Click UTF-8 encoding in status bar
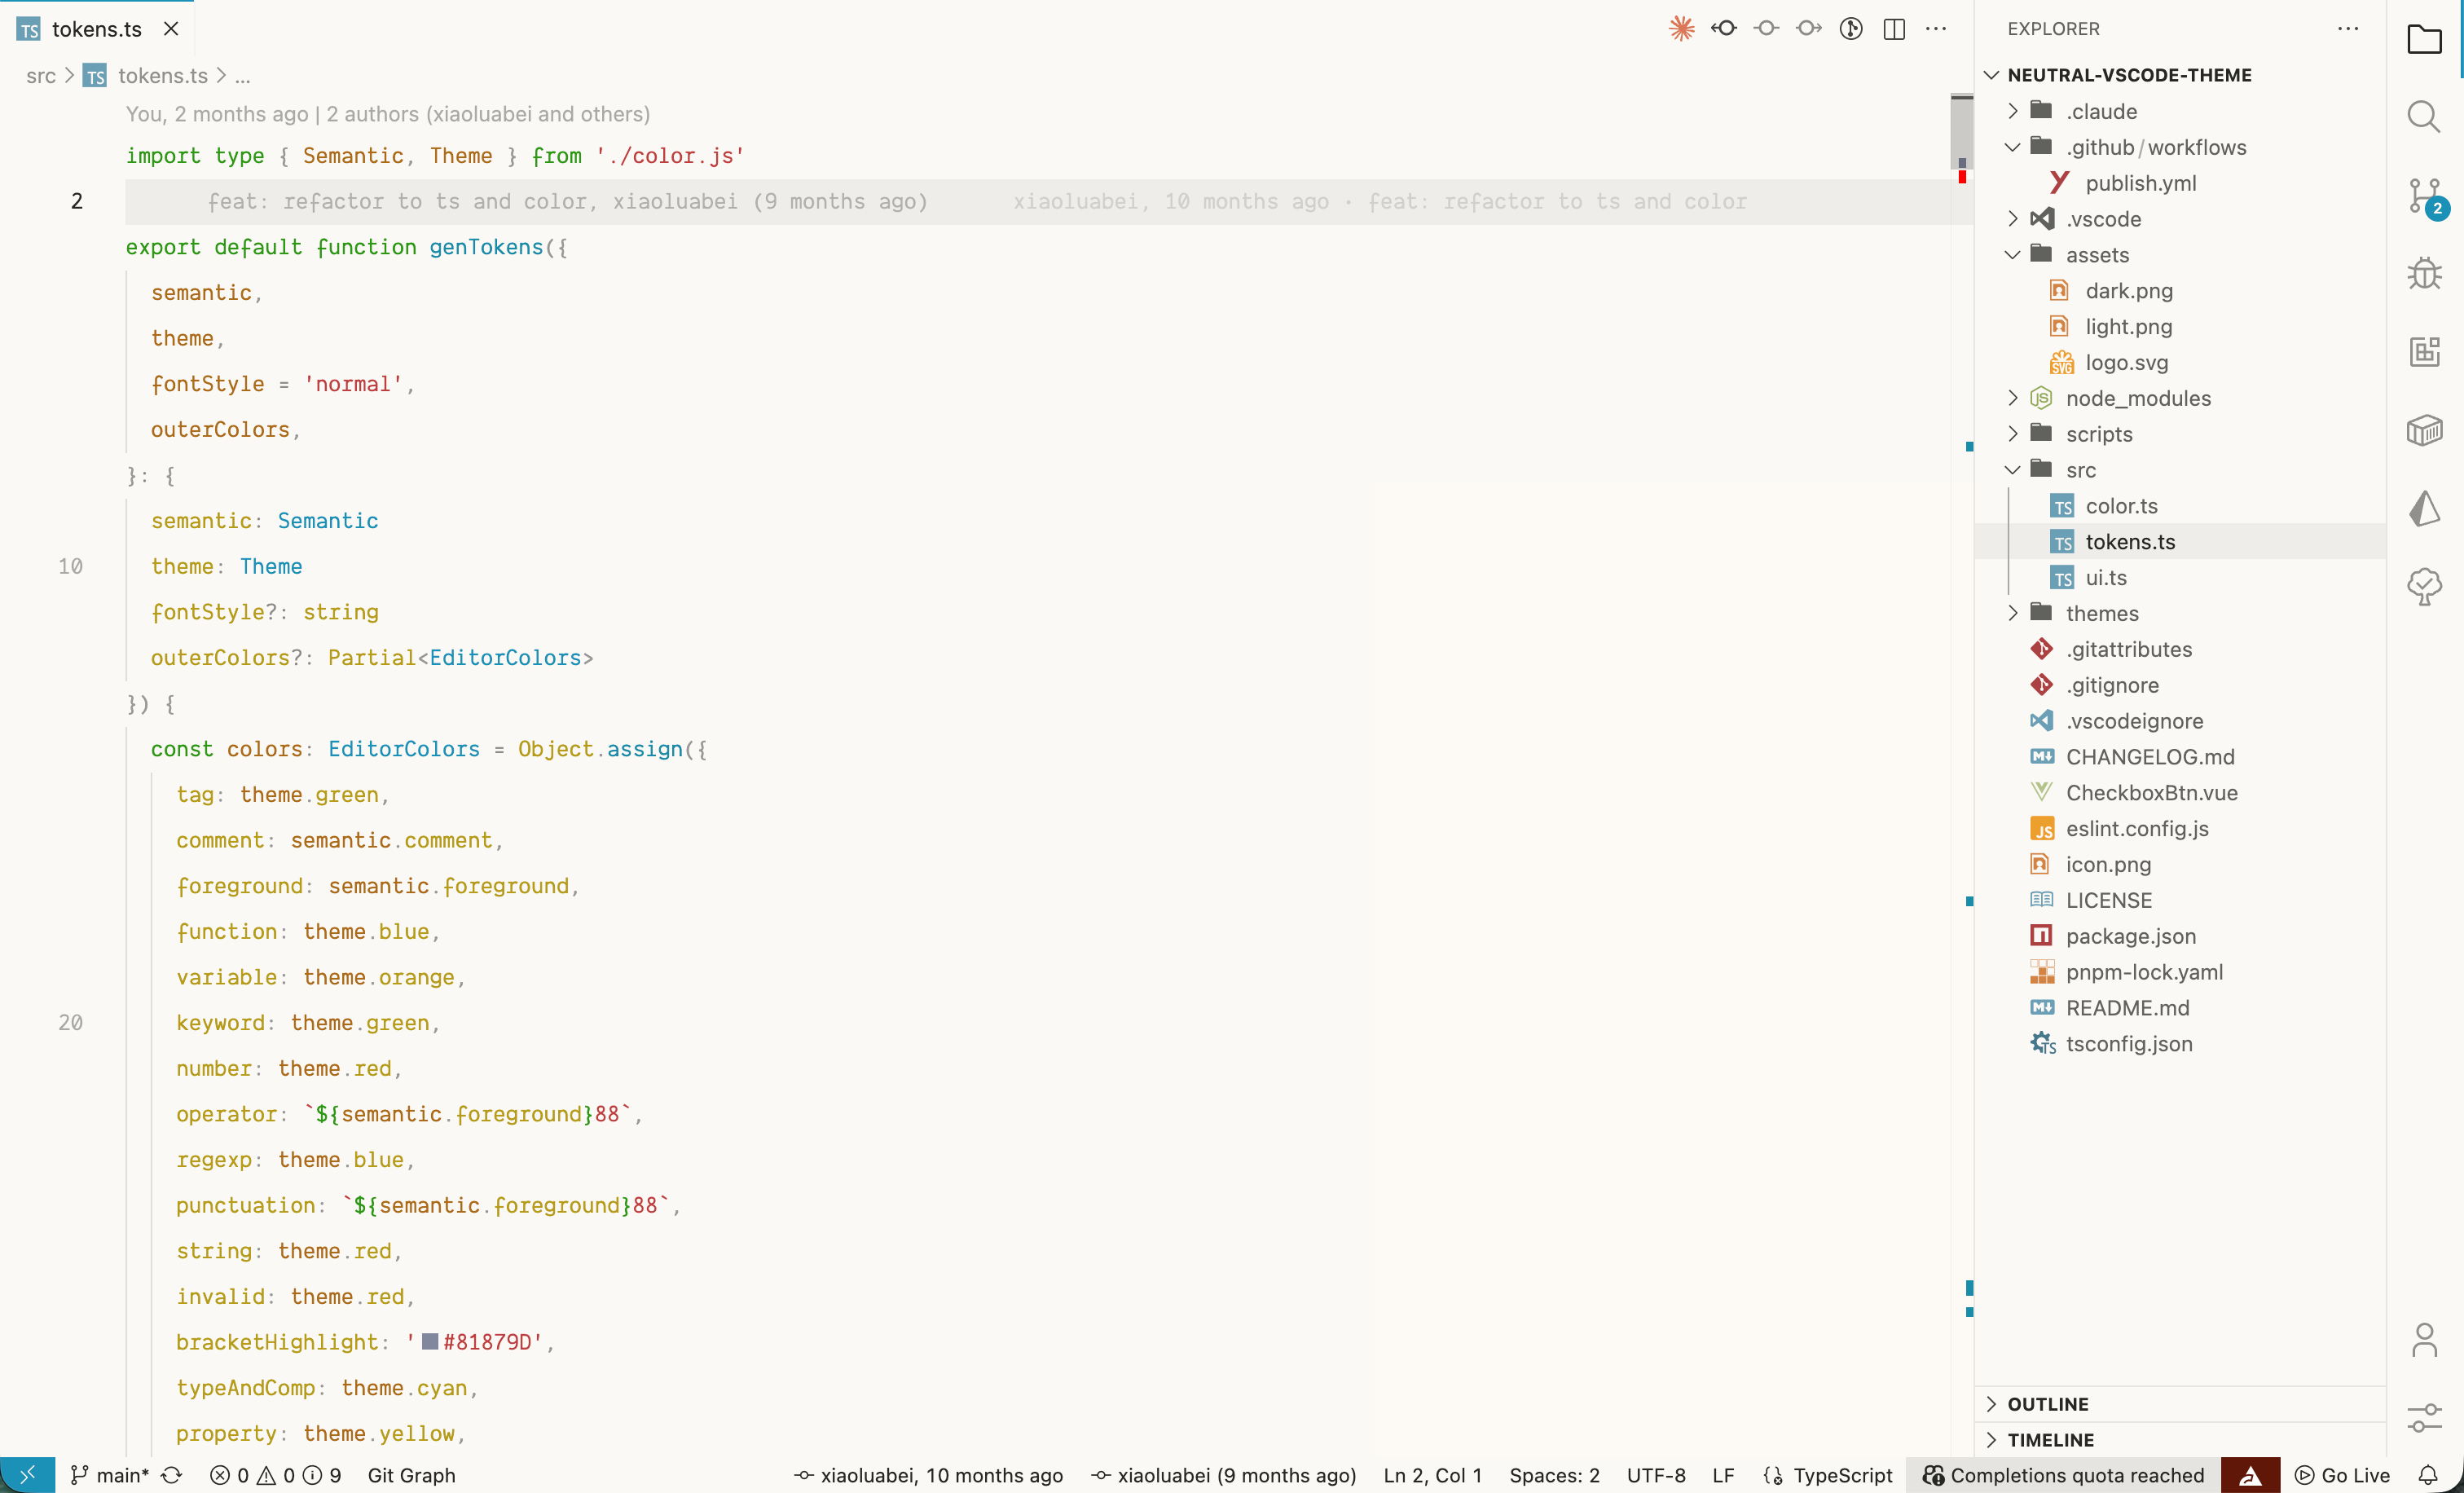 [x=1656, y=1475]
